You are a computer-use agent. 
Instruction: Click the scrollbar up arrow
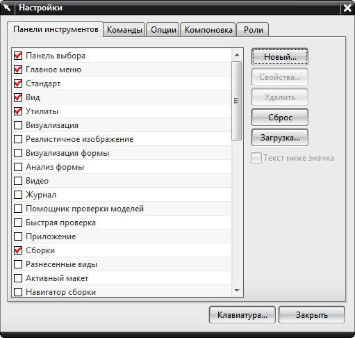point(237,55)
